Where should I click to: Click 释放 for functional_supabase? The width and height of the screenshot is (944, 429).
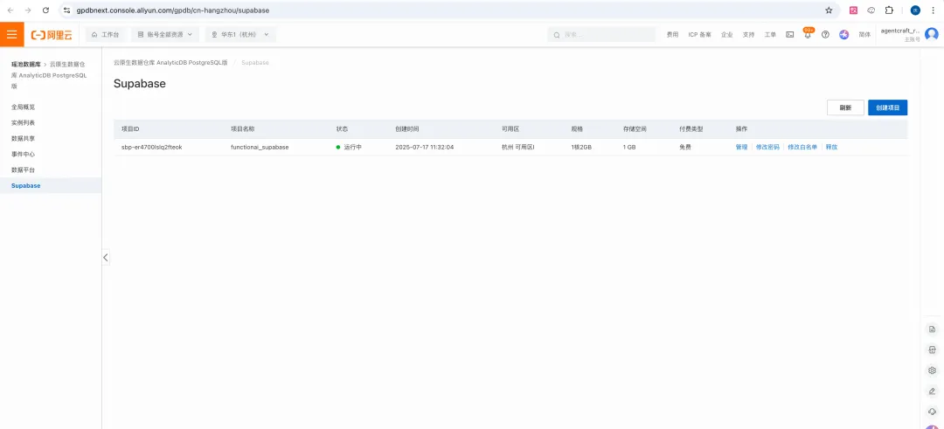831,148
